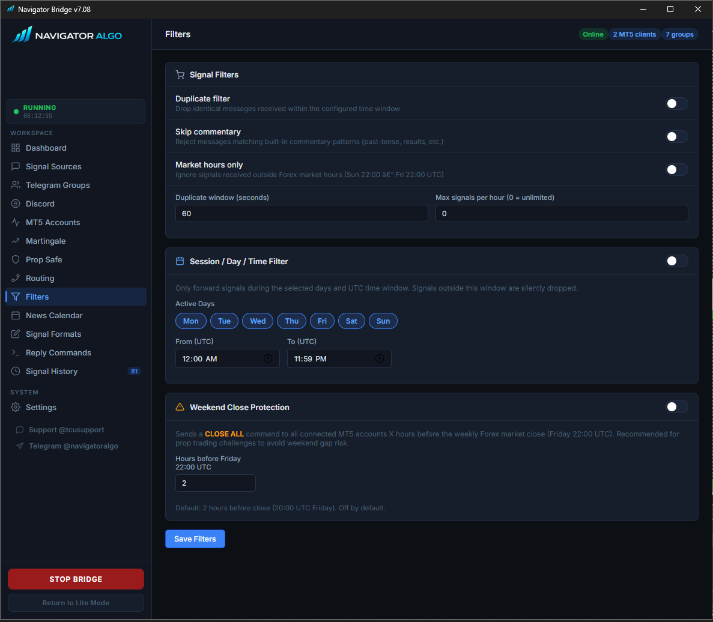Click the Telegram Groups people icon
This screenshot has width=713, height=622.
16,186
